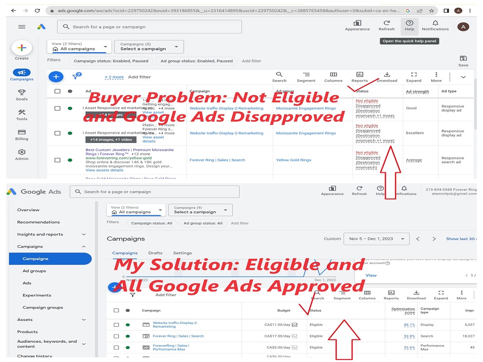483x362 pixels.
Task: Click Download in ads table toolbar
Action: pyautogui.click(x=387, y=74)
